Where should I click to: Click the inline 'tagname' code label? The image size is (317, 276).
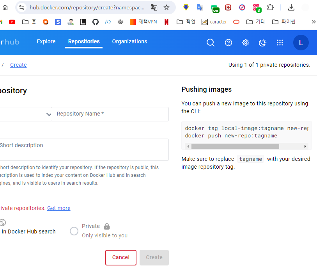[250, 159]
